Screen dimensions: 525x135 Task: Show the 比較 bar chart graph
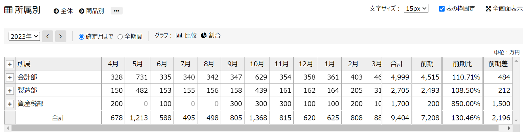coord(186,35)
